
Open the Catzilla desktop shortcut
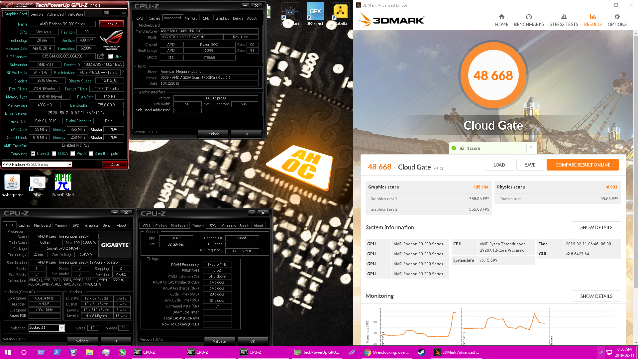pyautogui.click(x=340, y=14)
